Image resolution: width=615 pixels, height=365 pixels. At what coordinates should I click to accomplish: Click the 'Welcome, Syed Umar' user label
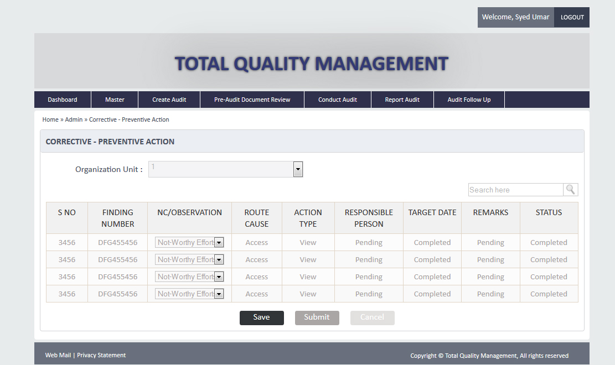click(x=515, y=17)
